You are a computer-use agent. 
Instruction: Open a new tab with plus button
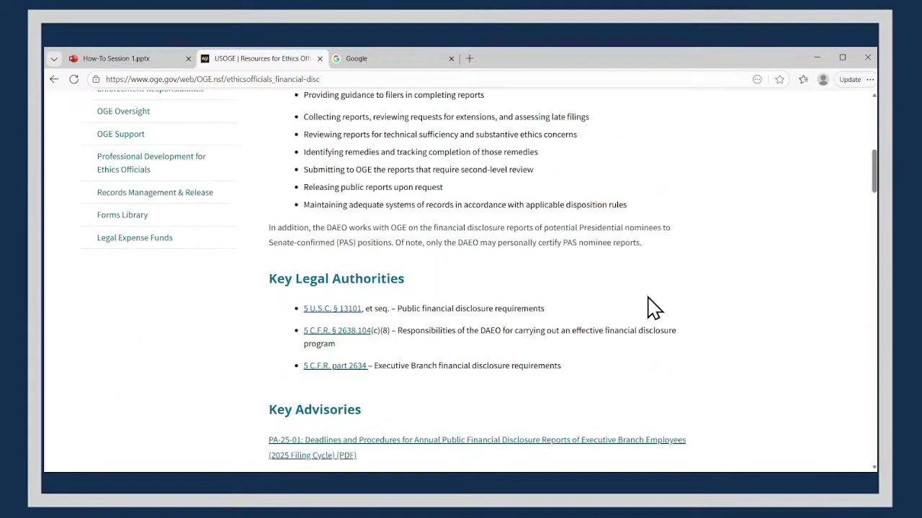(470, 59)
